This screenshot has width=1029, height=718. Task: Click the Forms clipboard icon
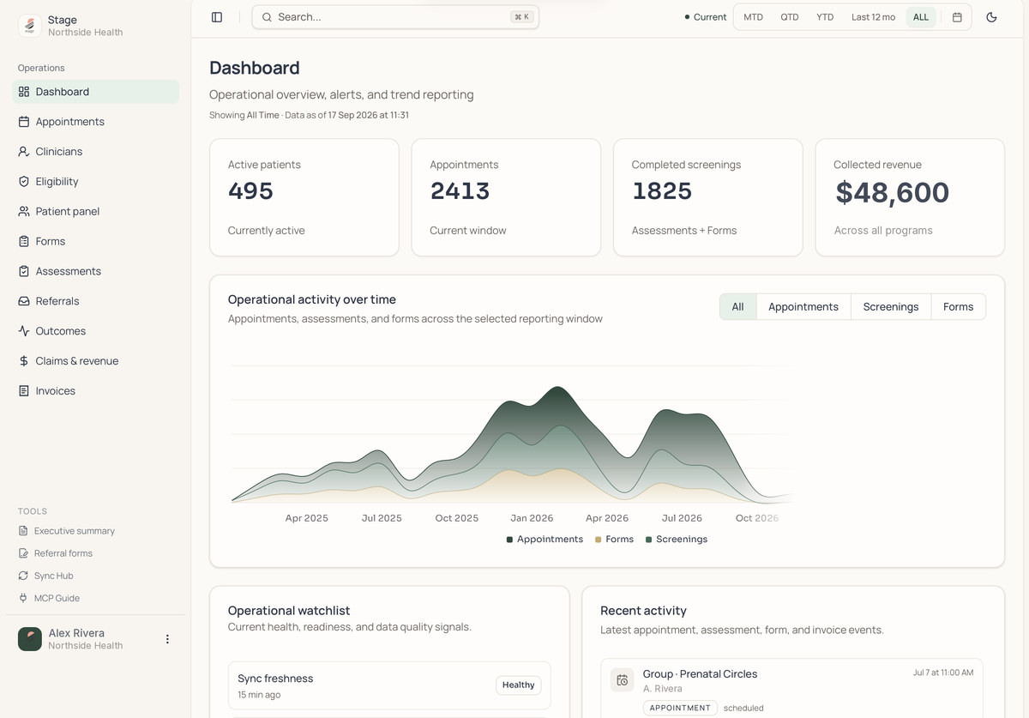pos(24,241)
